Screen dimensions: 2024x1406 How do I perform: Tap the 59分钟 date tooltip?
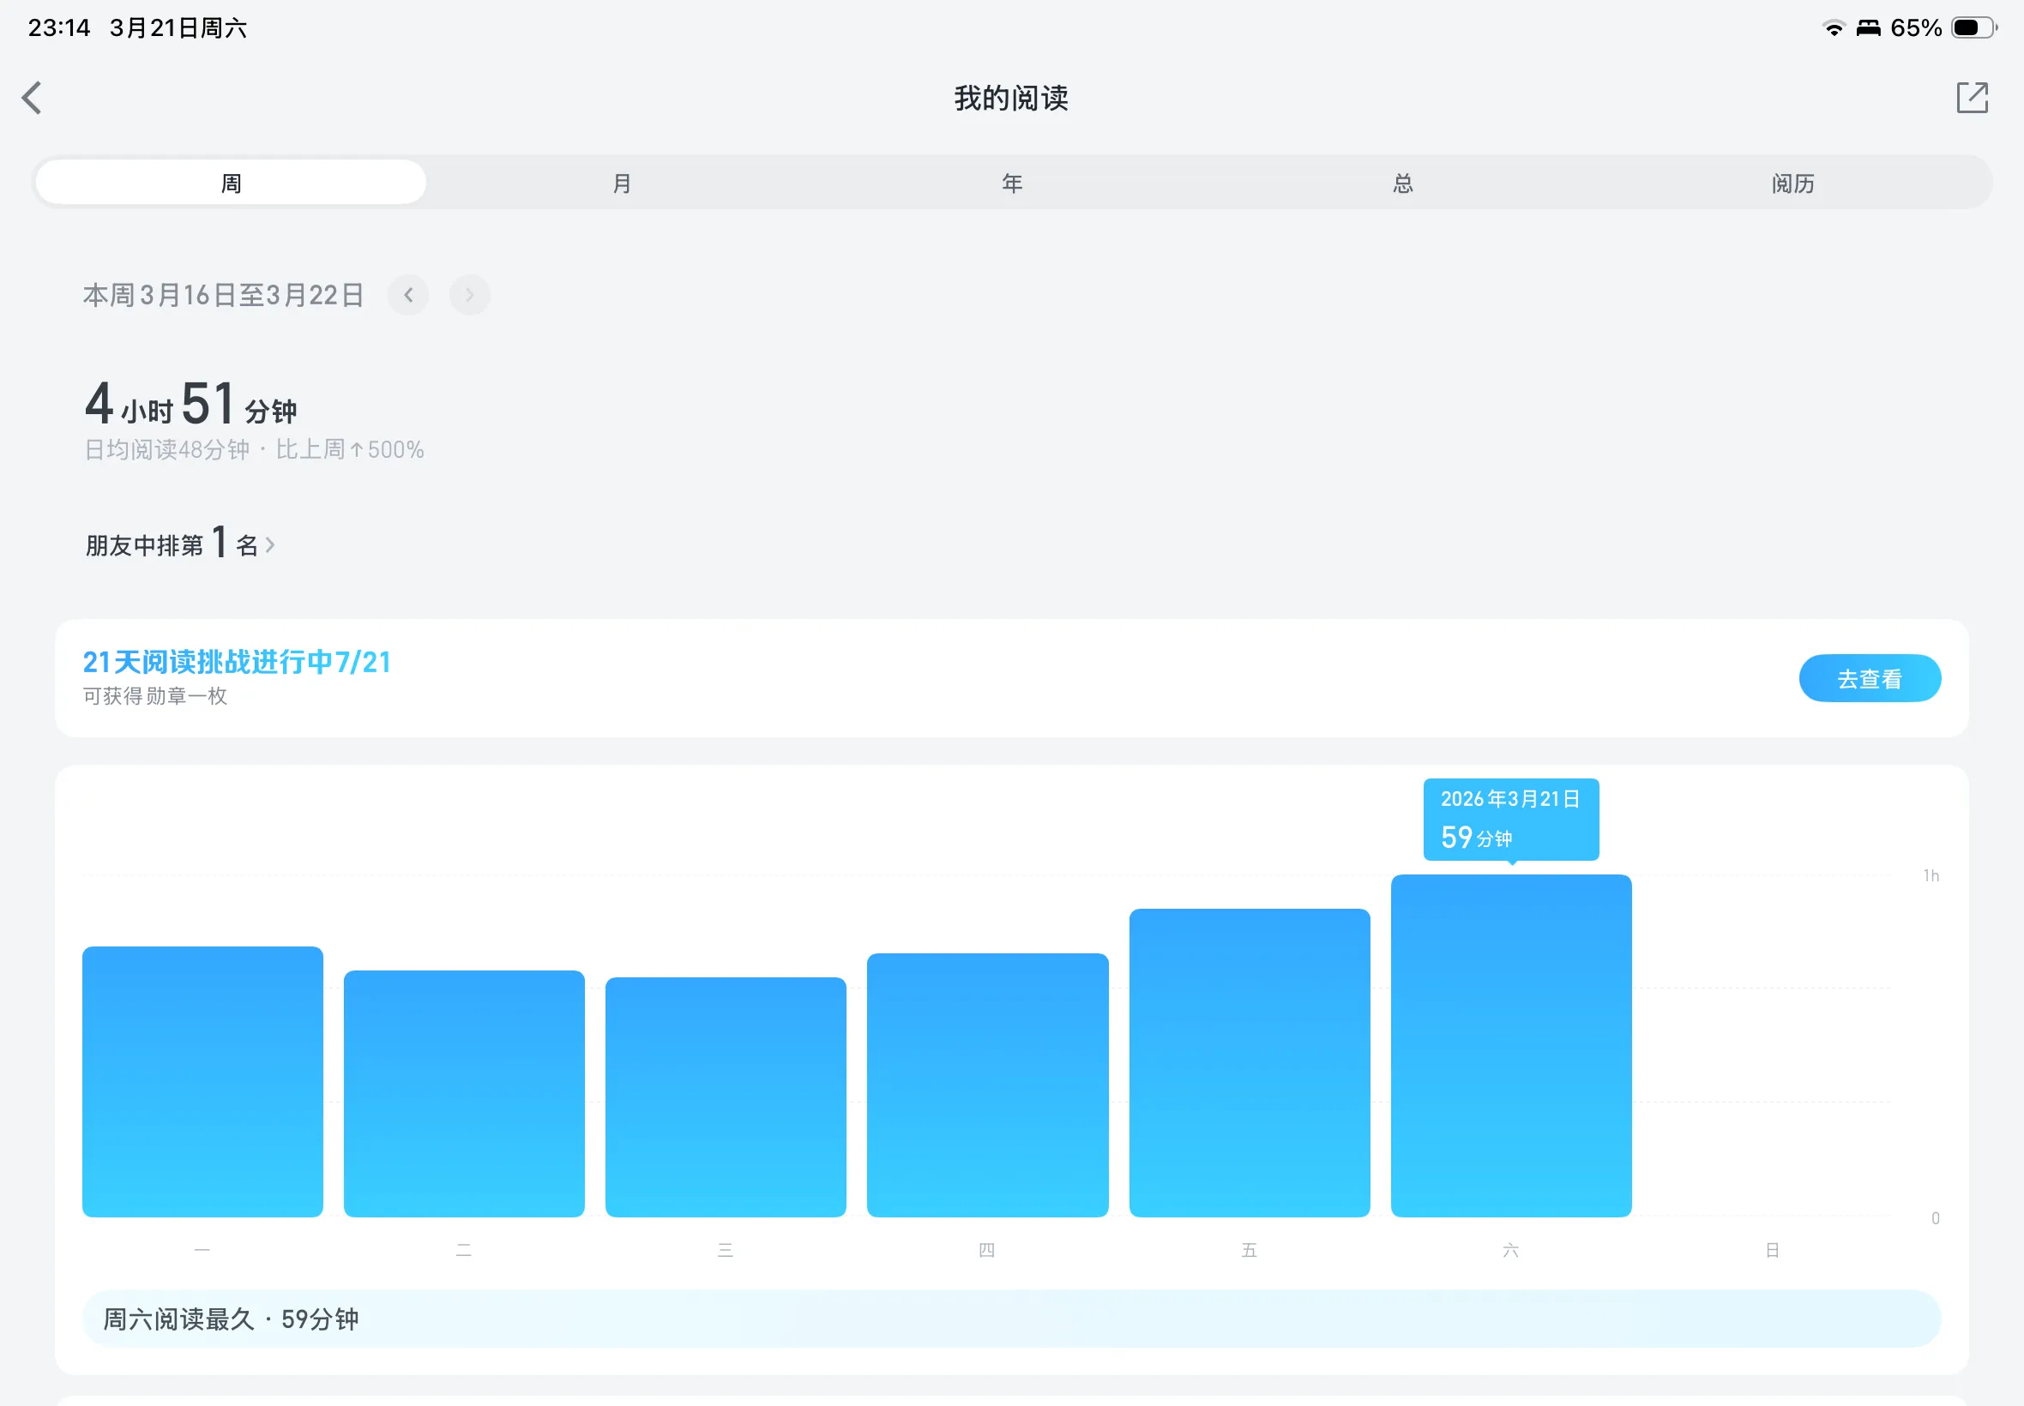(x=1510, y=819)
